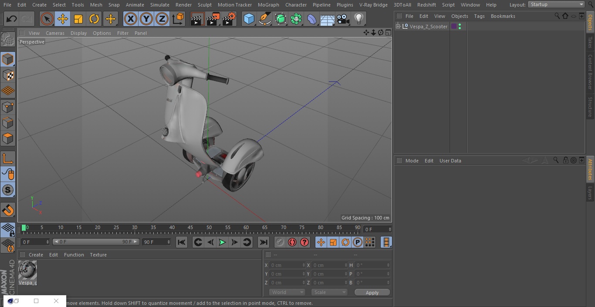This screenshot has width=595, height=307.
Task: Toggle Y axis lock
Action: click(146, 19)
